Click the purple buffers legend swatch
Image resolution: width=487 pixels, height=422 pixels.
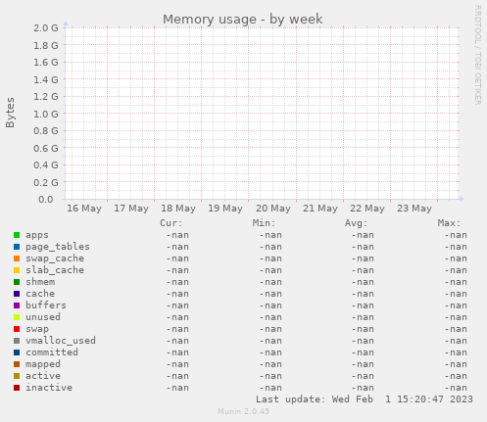click(17, 305)
